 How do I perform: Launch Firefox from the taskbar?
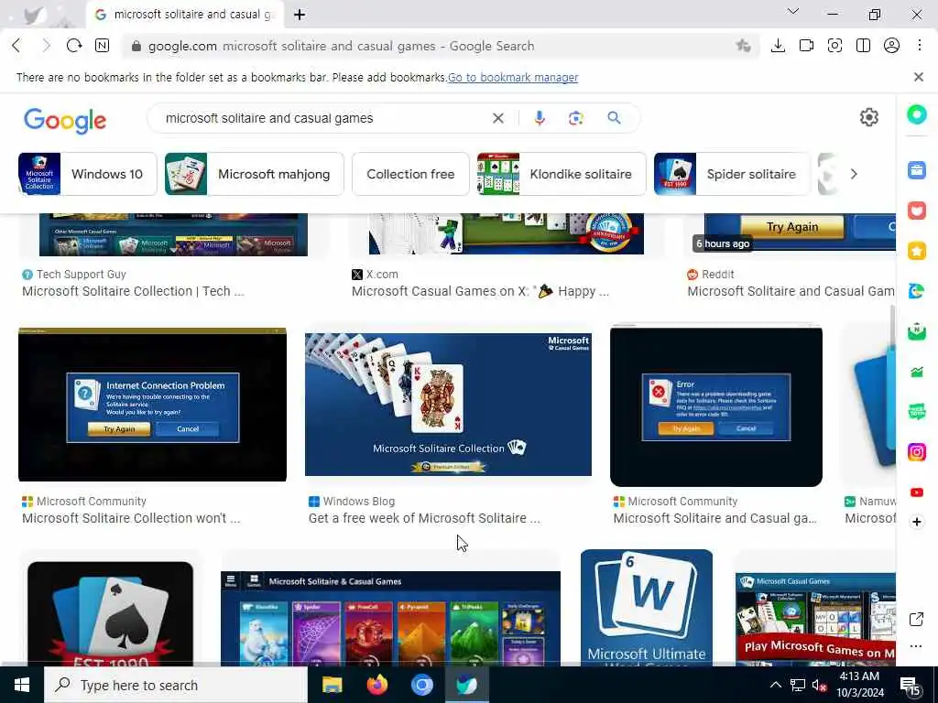pyautogui.click(x=376, y=685)
